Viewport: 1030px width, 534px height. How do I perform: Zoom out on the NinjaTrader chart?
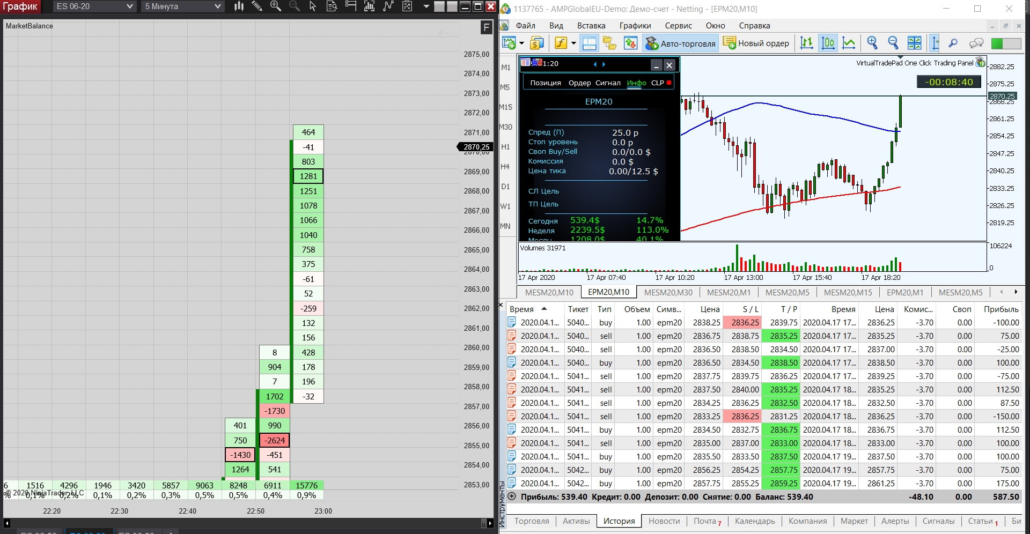pos(294,6)
